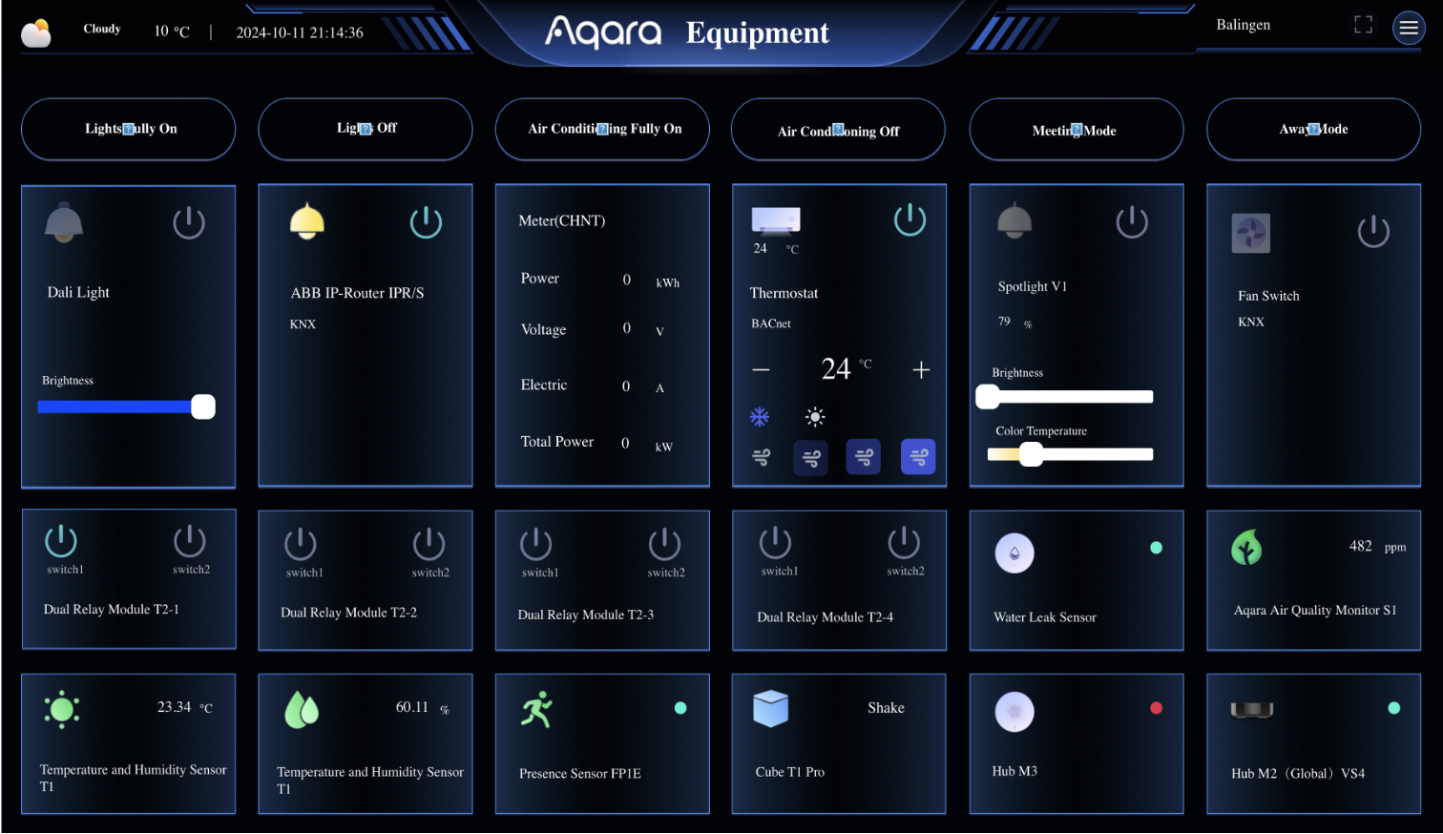Select cooling mode snowflake on the Thermostat
This screenshot has width=1443, height=834.
point(759,417)
